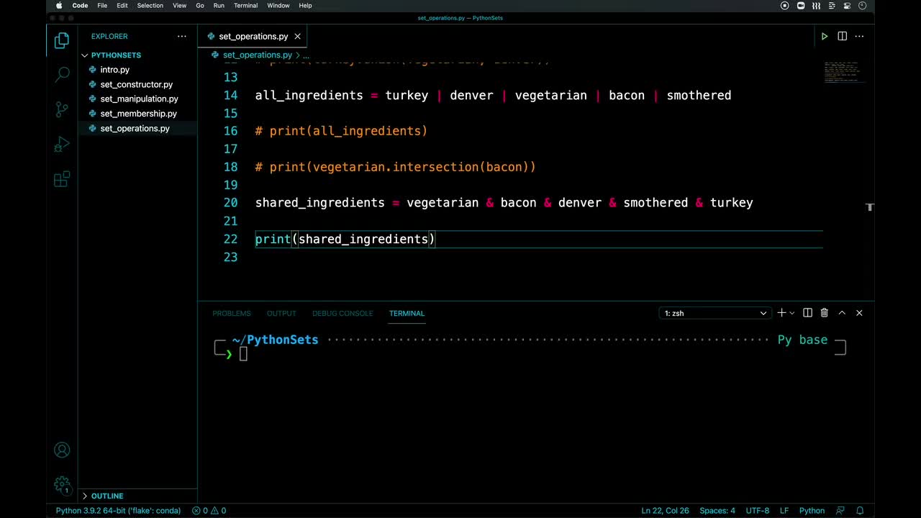The height and width of the screenshot is (518, 921).
Task: Open the Terminal menu in the menu bar
Action: point(245,6)
